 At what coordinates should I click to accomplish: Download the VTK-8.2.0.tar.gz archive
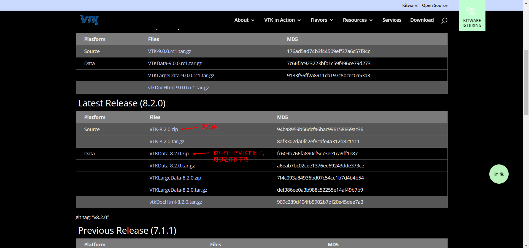pyautogui.click(x=167, y=141)
